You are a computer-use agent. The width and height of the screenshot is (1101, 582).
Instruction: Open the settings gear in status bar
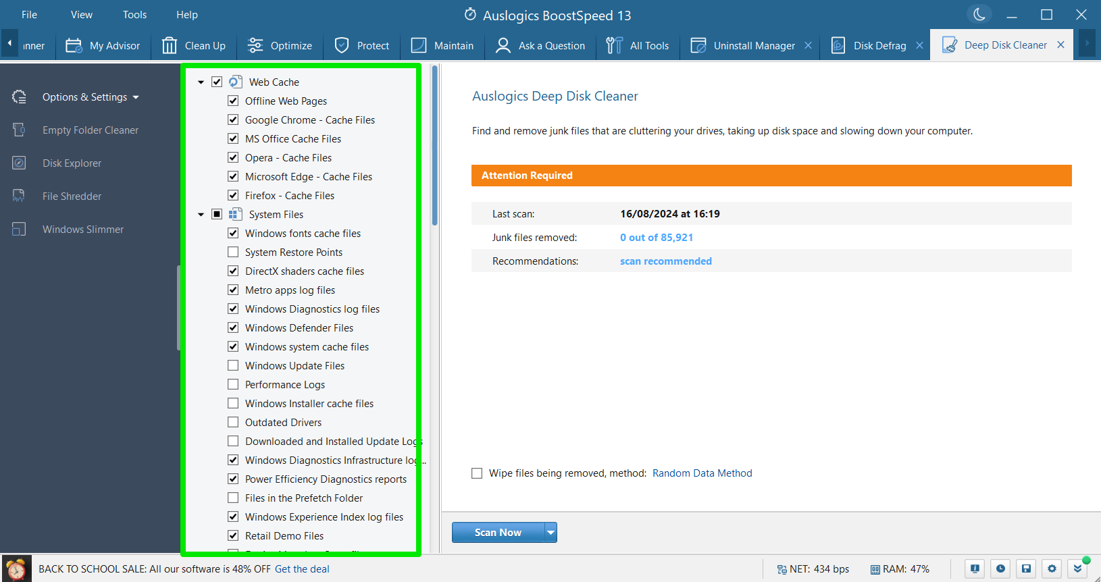(1052, 569)
